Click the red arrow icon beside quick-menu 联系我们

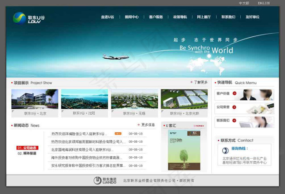(234, 120)
